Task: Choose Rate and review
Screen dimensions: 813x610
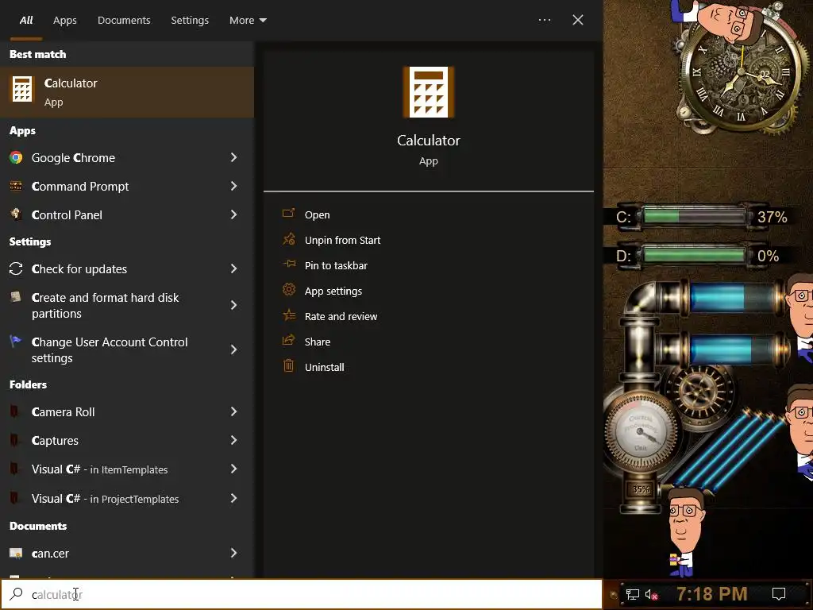Action: click(x=341, y=316)
